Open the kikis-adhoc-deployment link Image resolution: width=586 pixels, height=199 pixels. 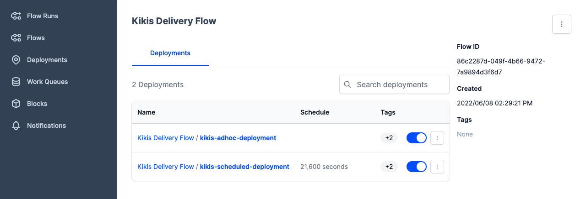[238, 138]
